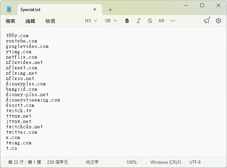Open more formatting options ellipsis

click(173, 21)
